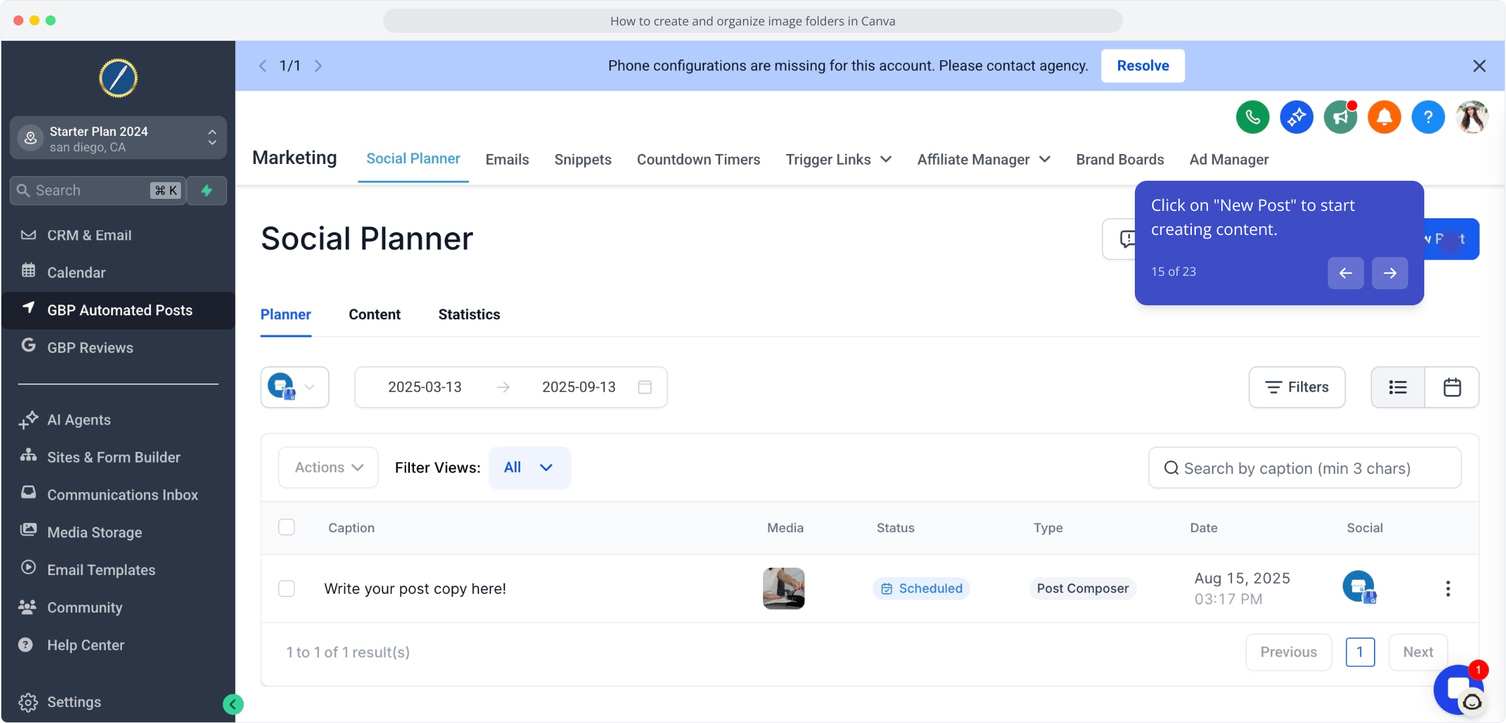Open the Filters button
Viewport: 1506px width, 723px height.
pyautogui.click(x=1297, y=387)
